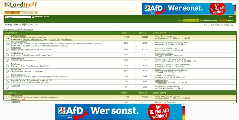
Task: Open Erweiterte Suche
Action: [42, 17]
